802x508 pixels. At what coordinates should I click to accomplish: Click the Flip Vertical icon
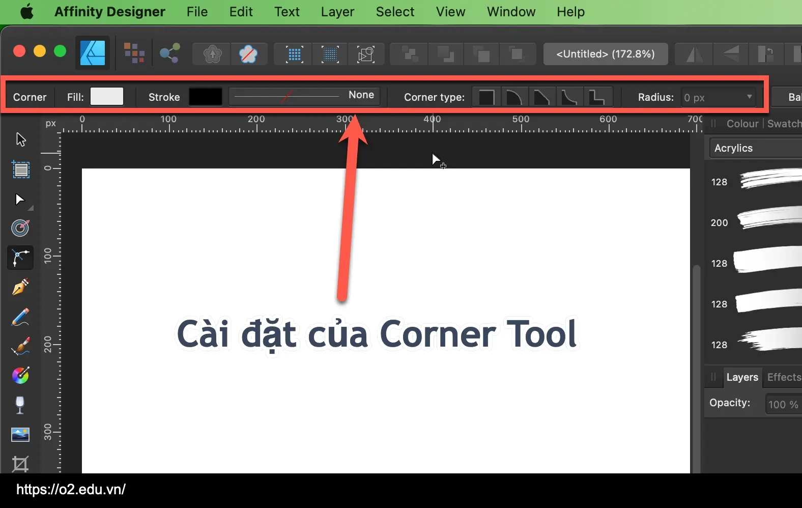click(x=731, y=54)
